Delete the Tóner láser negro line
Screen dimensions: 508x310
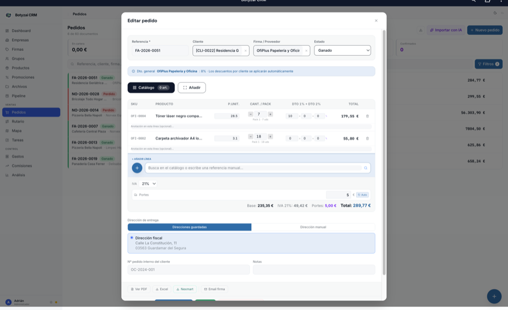367,116
